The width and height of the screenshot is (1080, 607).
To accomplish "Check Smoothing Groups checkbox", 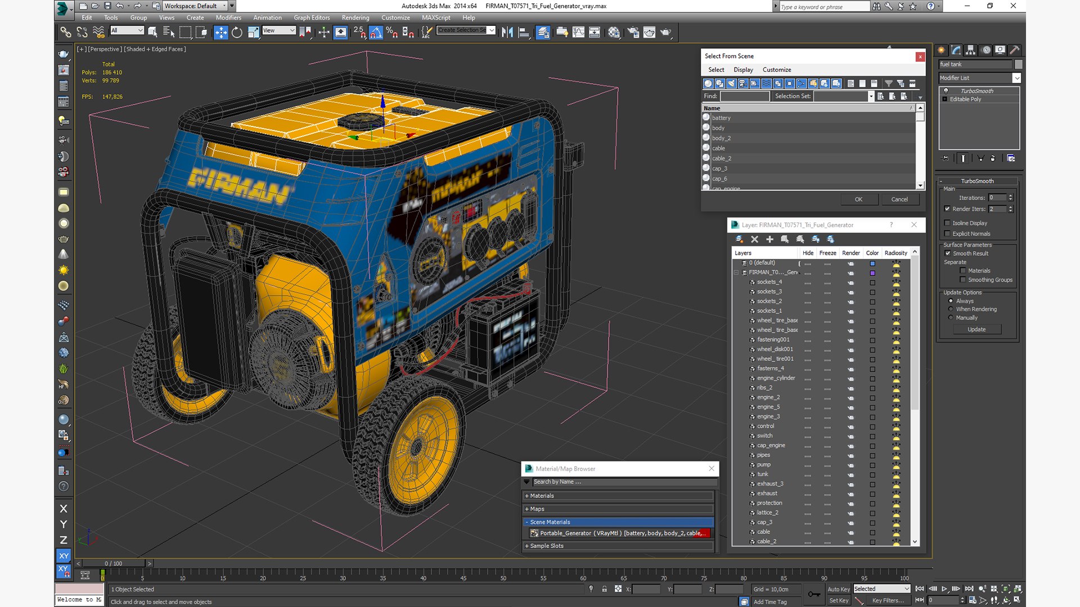I will [963, 280].
